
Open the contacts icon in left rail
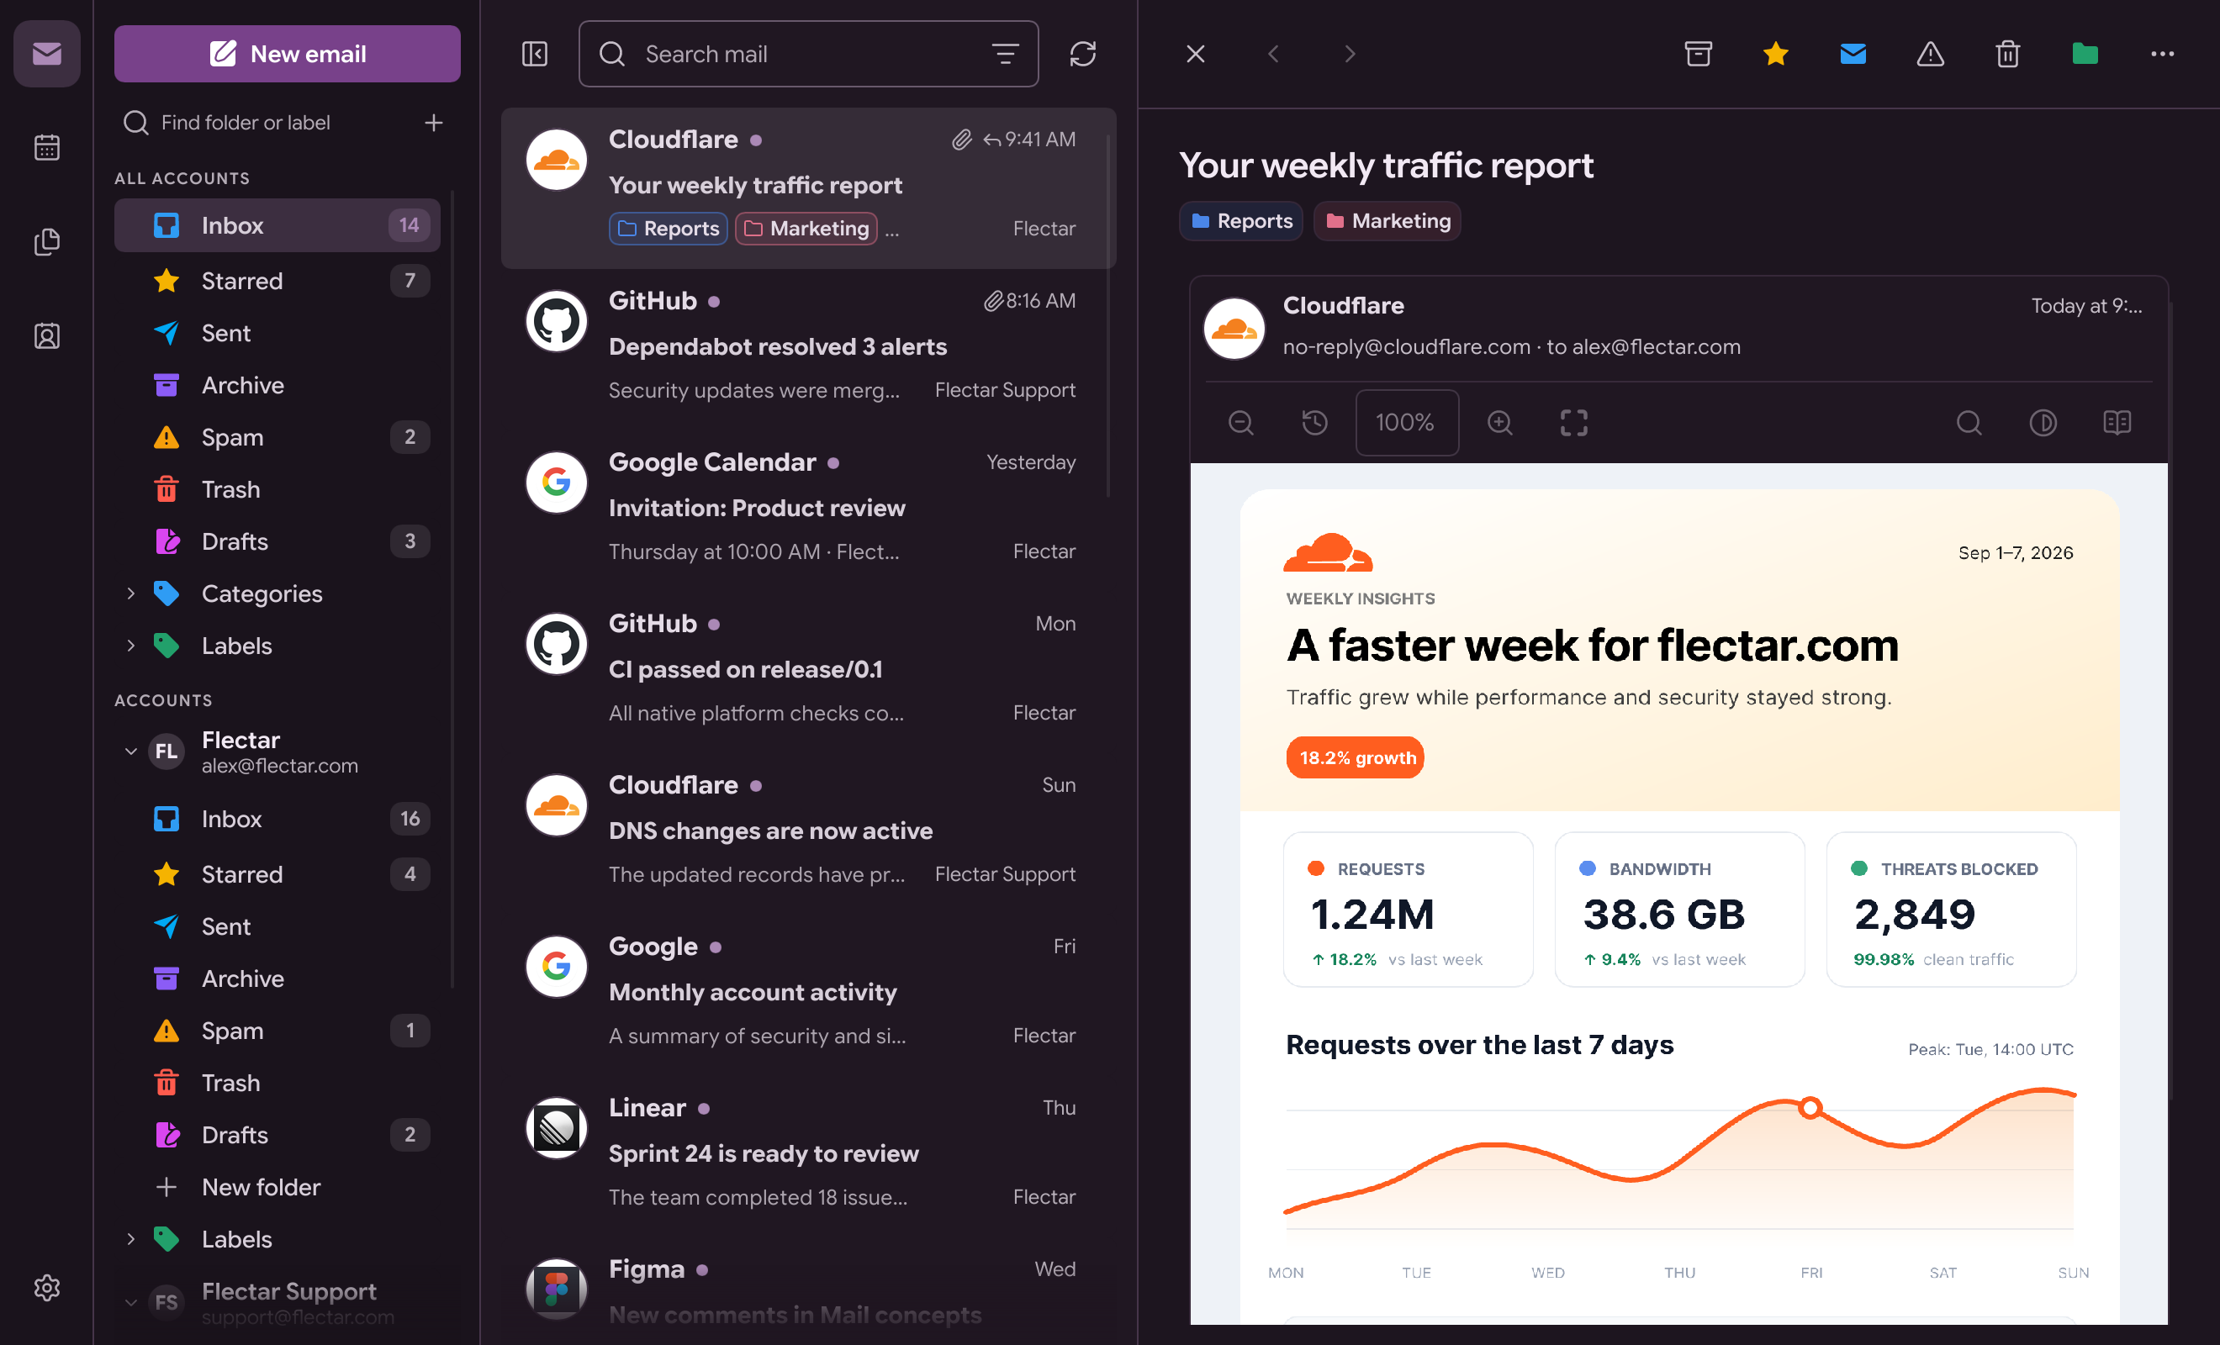click(x=47, y=336)
